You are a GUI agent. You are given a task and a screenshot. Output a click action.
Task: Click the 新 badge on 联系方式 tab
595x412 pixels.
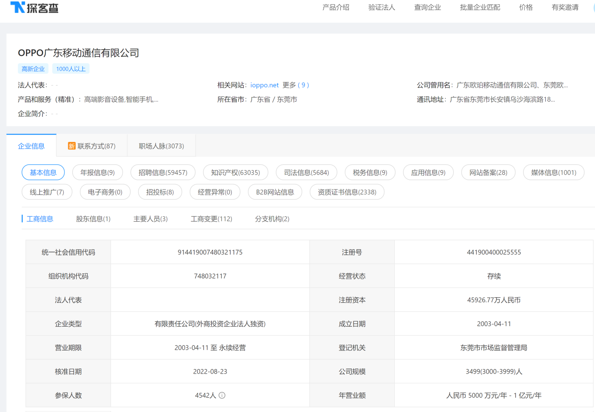coord(71,145)
